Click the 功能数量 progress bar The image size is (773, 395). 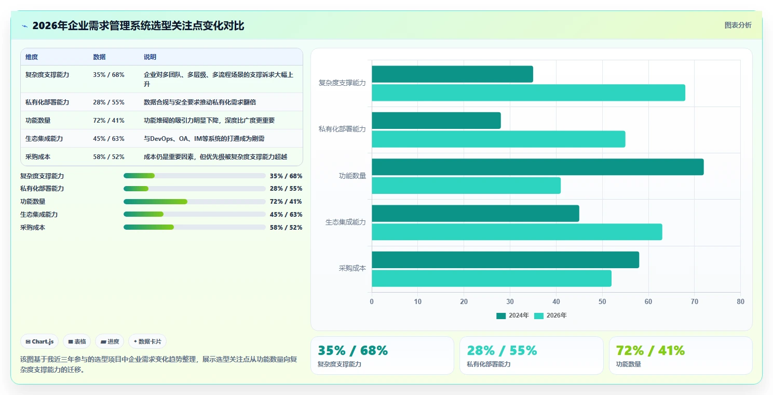[x=195, y=202]
